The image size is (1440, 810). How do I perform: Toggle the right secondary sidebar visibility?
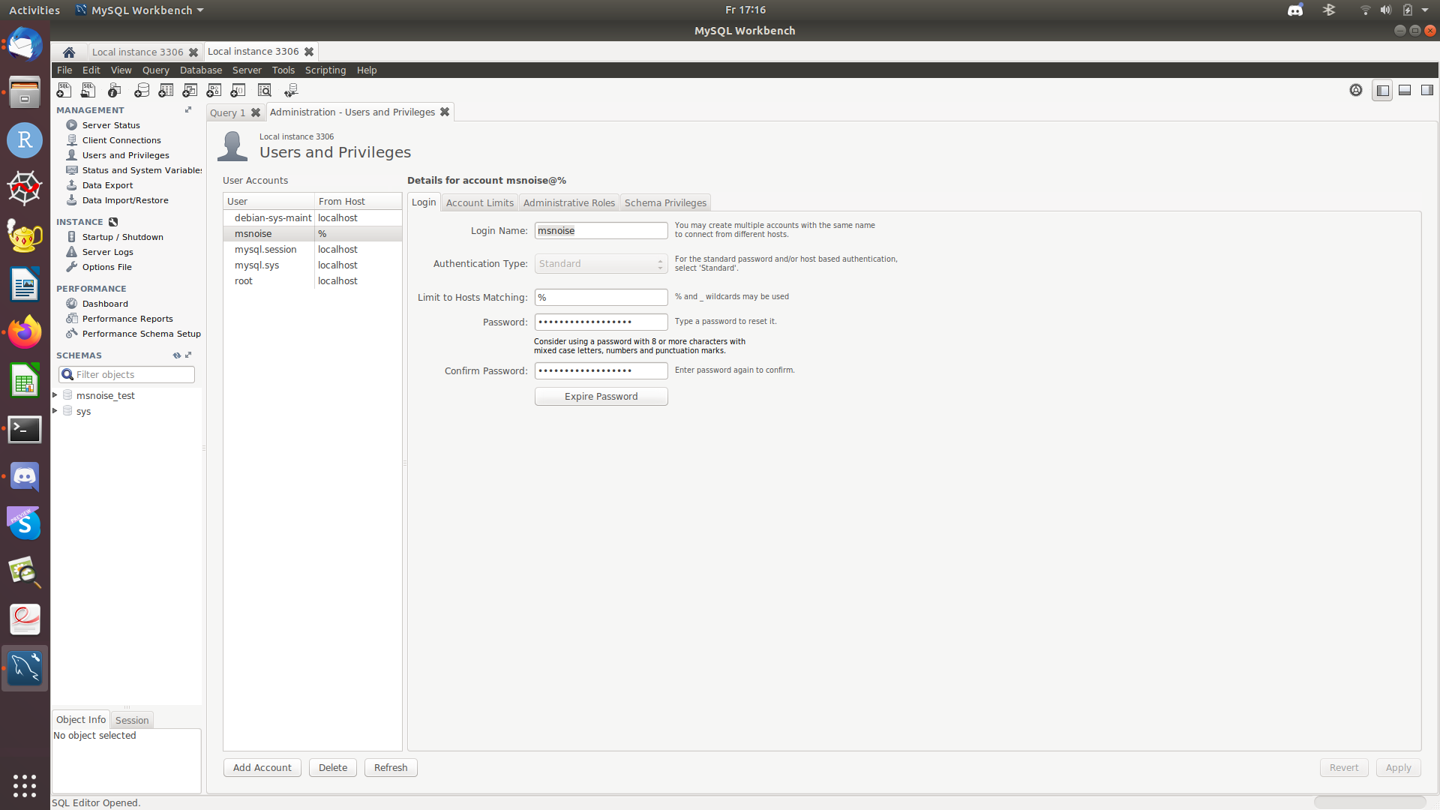1427,90
